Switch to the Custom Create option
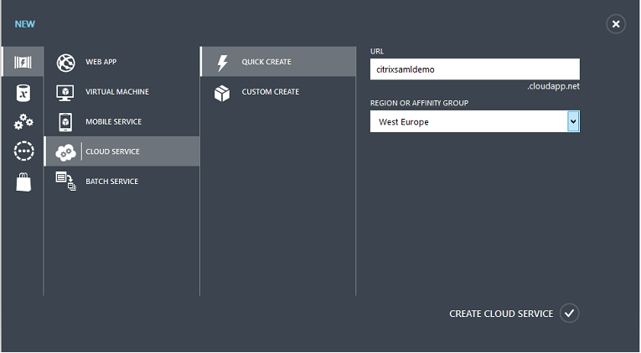The width and height of the screenshot is (641, 353). tap(270, 92)
